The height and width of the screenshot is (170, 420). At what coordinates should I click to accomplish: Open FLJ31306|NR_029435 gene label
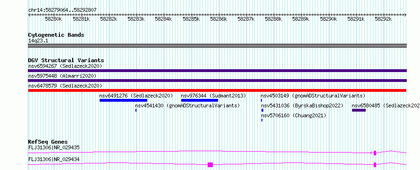(54, 147)
